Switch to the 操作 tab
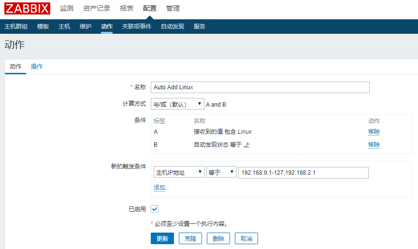This screenshot has height=249, width=418. pyautogui.click(x=37, y=67)
